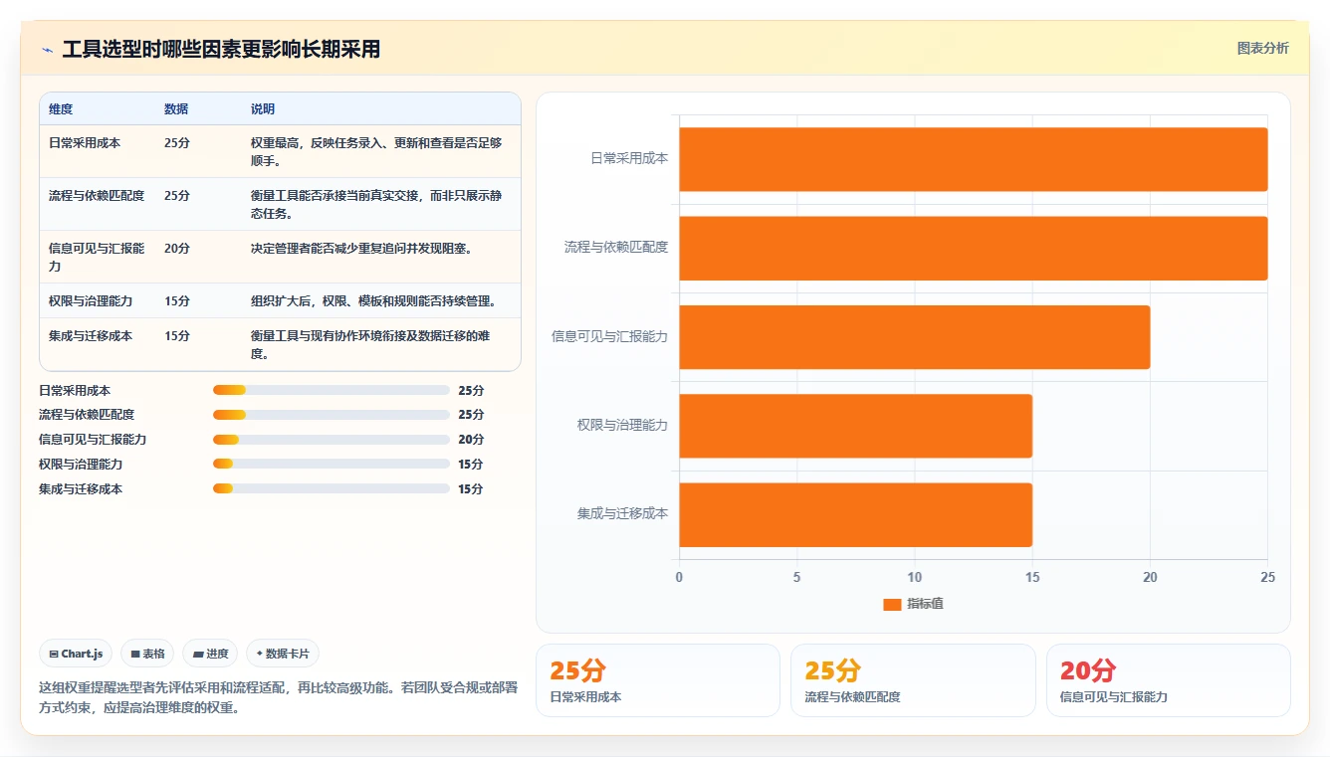Select the Chart.js tag chip
This screenshot has width=1330, height=757.
click(76, 654)
